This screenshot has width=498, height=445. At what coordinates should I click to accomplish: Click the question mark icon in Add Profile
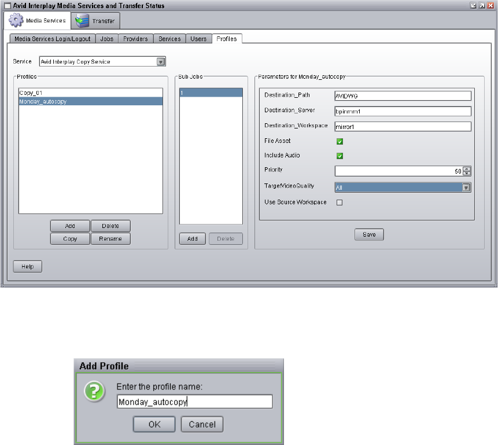click(94, 391)
